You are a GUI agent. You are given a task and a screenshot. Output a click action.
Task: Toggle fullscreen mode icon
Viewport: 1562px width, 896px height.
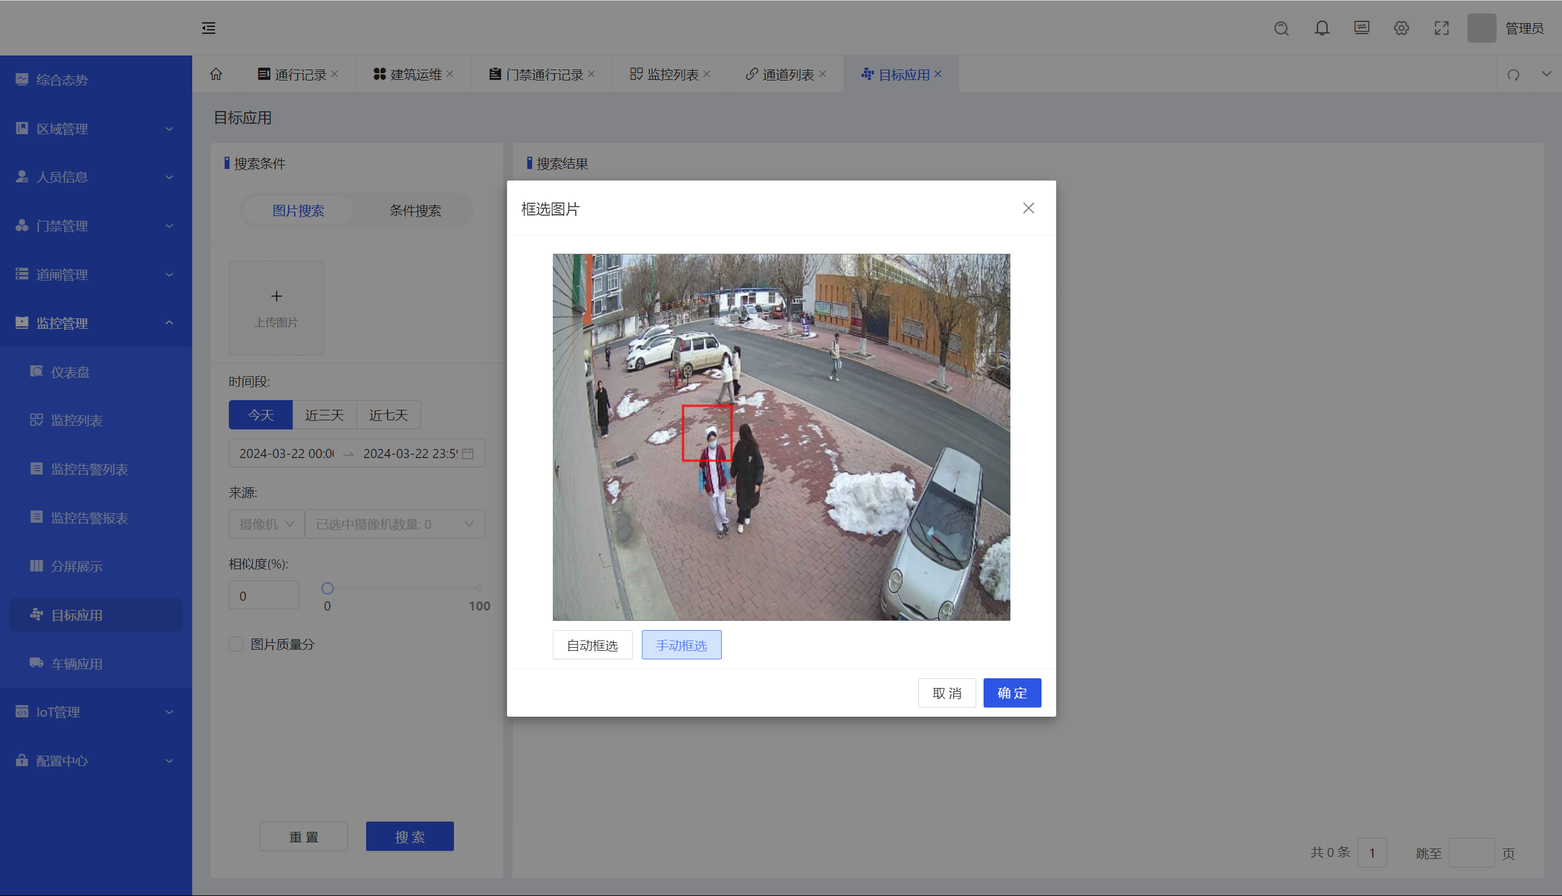(1442, 28)
